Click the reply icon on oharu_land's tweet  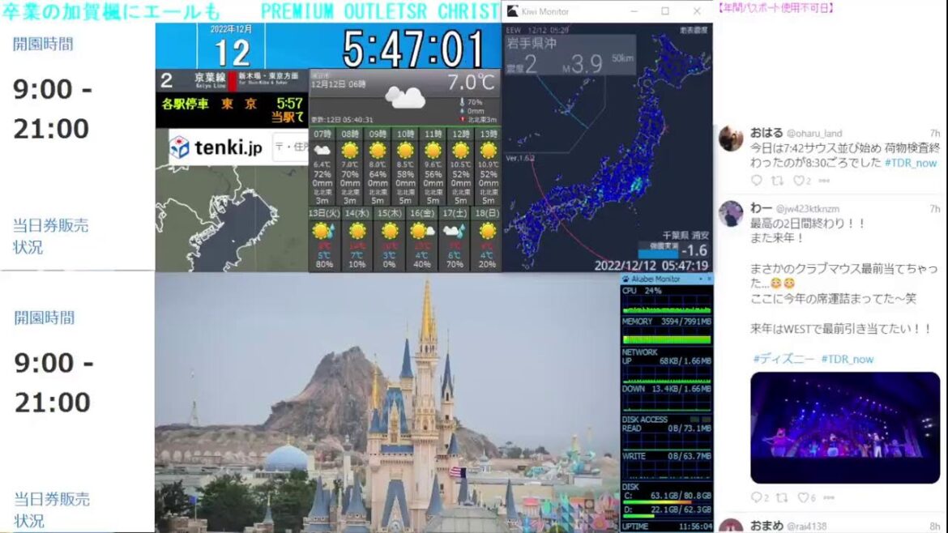(x=756, y=180)
